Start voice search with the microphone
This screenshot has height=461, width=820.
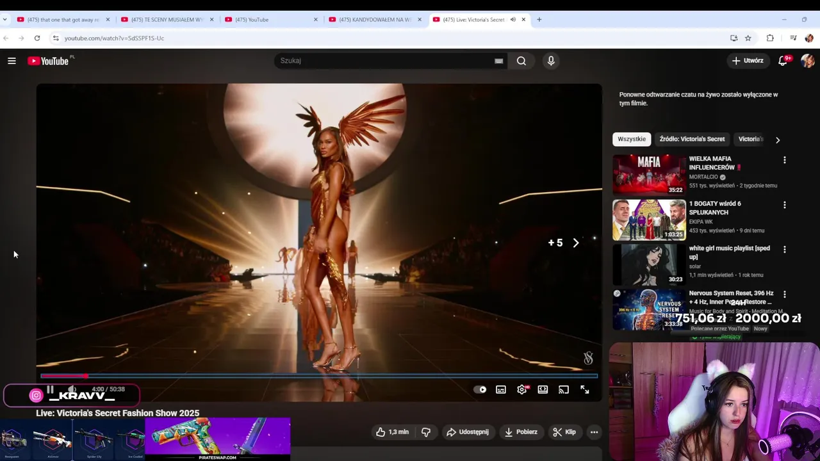tap(551, 61)
